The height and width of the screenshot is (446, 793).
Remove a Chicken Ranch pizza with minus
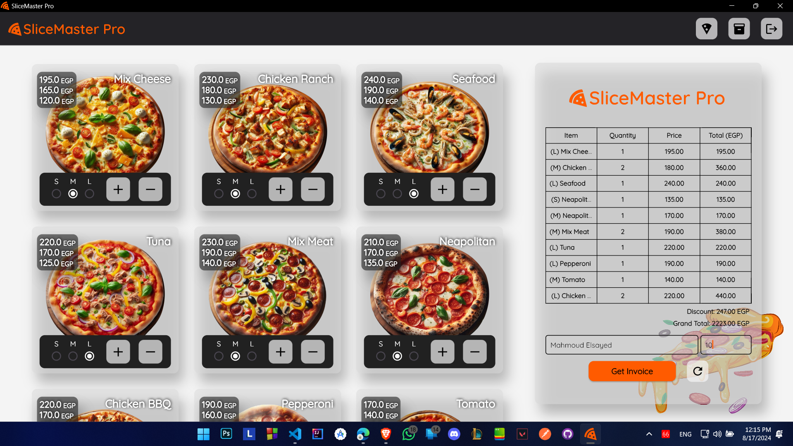point(313,189)
